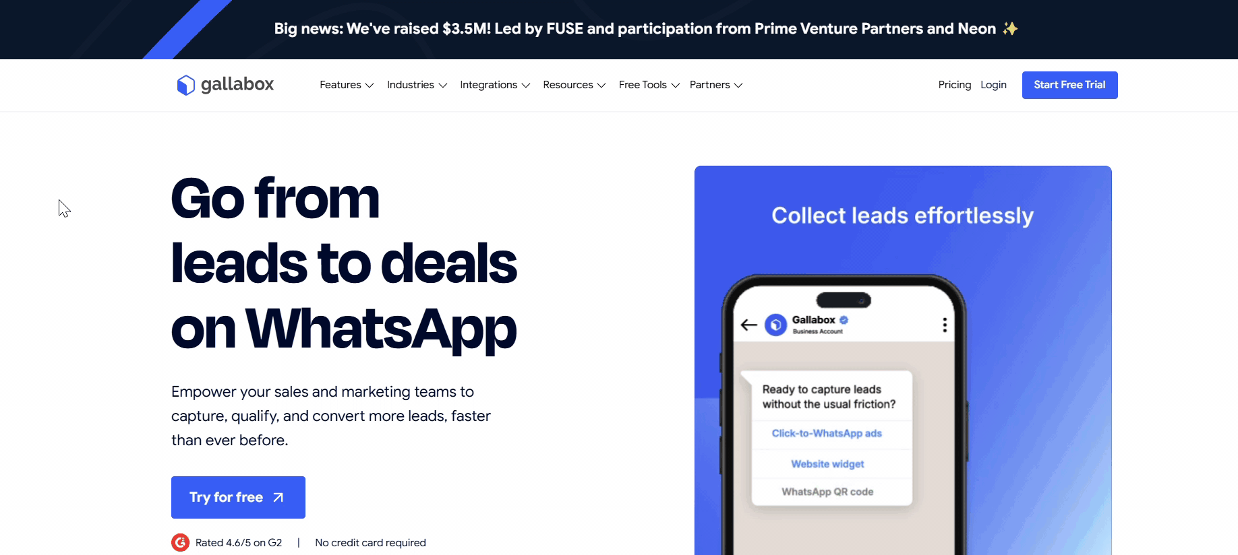Click the sparkle icon in announcement banner
Image resolution: width=1238 pixels, height=555 pixels.
(x=1009, y=28)
